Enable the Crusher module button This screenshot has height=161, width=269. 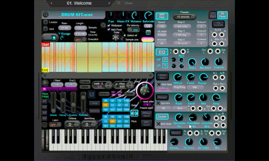162,117
